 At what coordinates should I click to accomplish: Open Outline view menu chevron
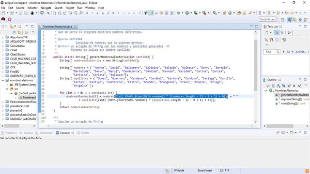306,86
